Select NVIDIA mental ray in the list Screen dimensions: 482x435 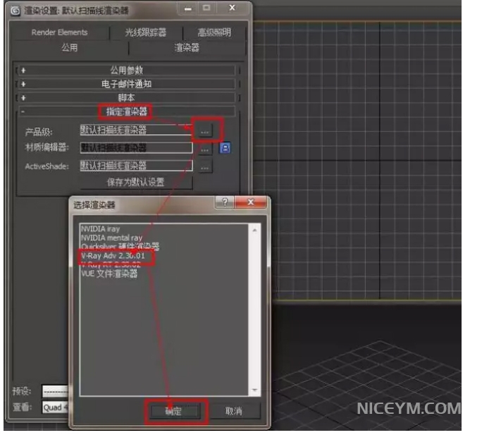click(x=111, y=238)
